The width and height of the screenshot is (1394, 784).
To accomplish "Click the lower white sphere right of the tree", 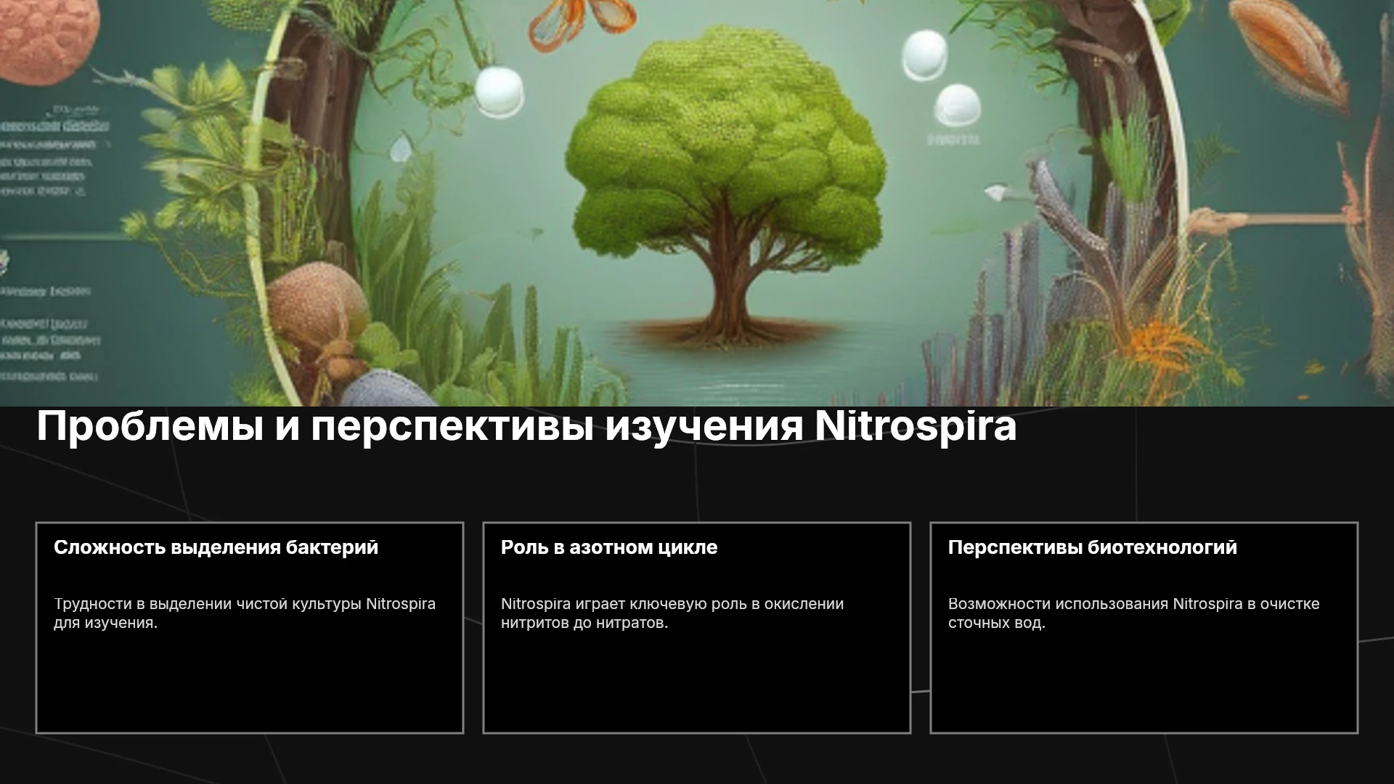I will coord(958,109).
